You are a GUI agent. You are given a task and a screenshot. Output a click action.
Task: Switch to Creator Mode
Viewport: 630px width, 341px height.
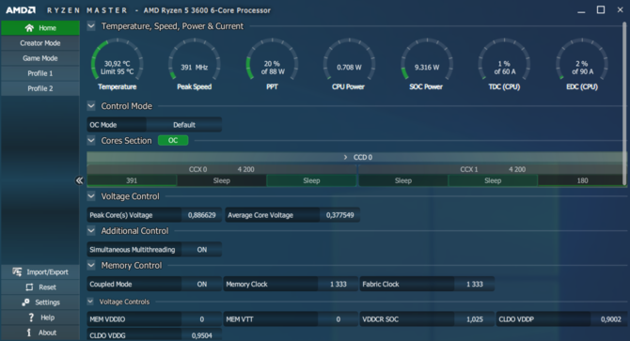pyautogui.click(x=40, y=43)
